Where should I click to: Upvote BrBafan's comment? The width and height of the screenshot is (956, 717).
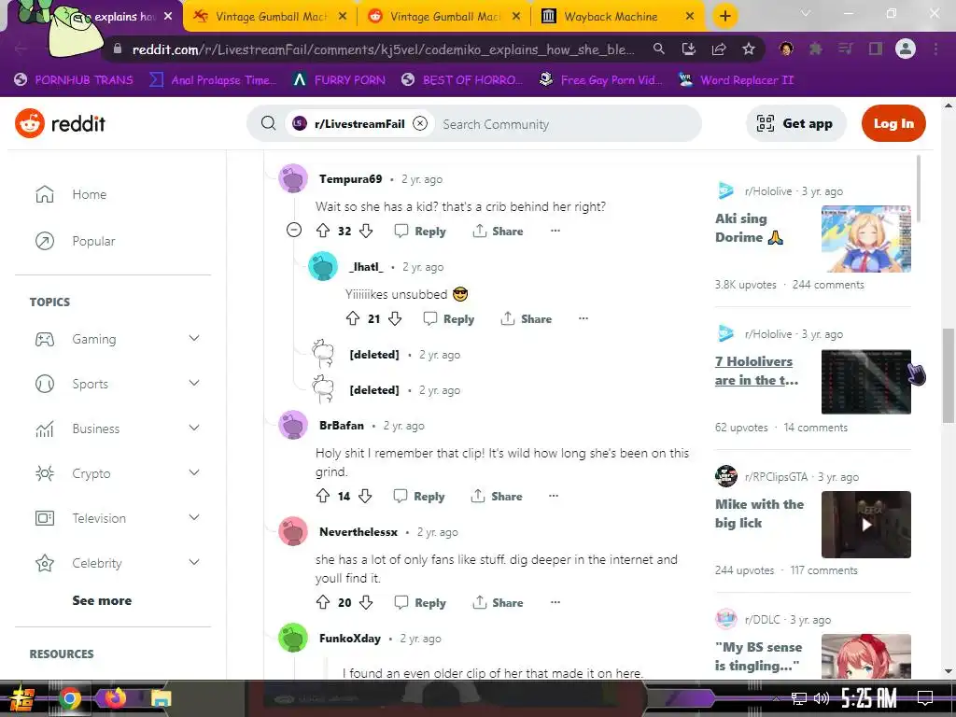[322, 496]
